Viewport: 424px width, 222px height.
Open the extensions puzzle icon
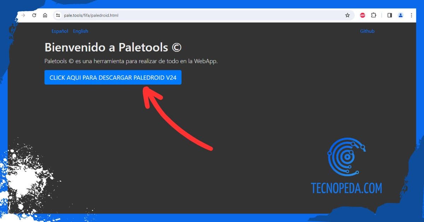pyautogui.click(x=373, y=16)
